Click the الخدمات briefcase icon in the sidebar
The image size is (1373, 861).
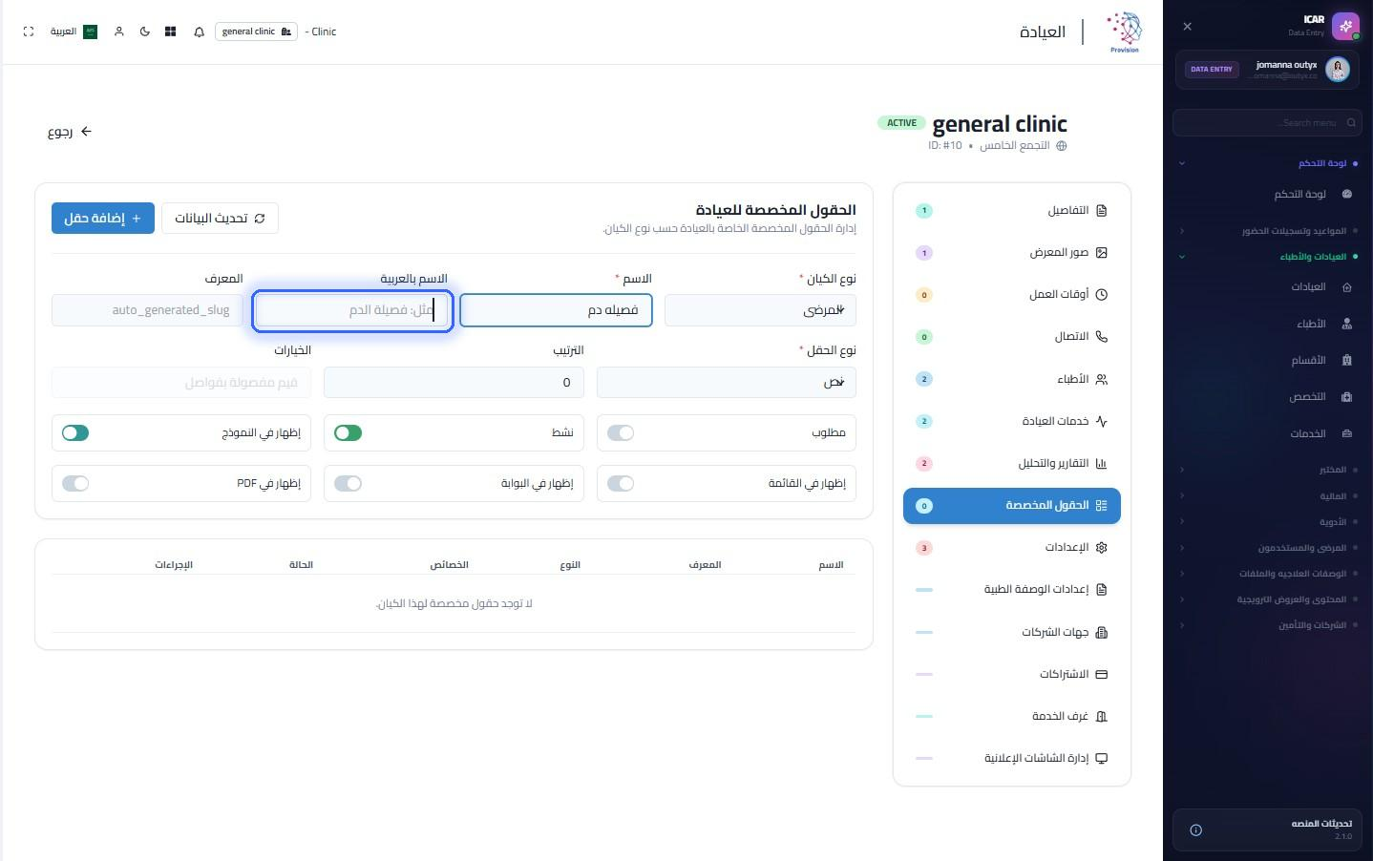(x=1347, y=433)
